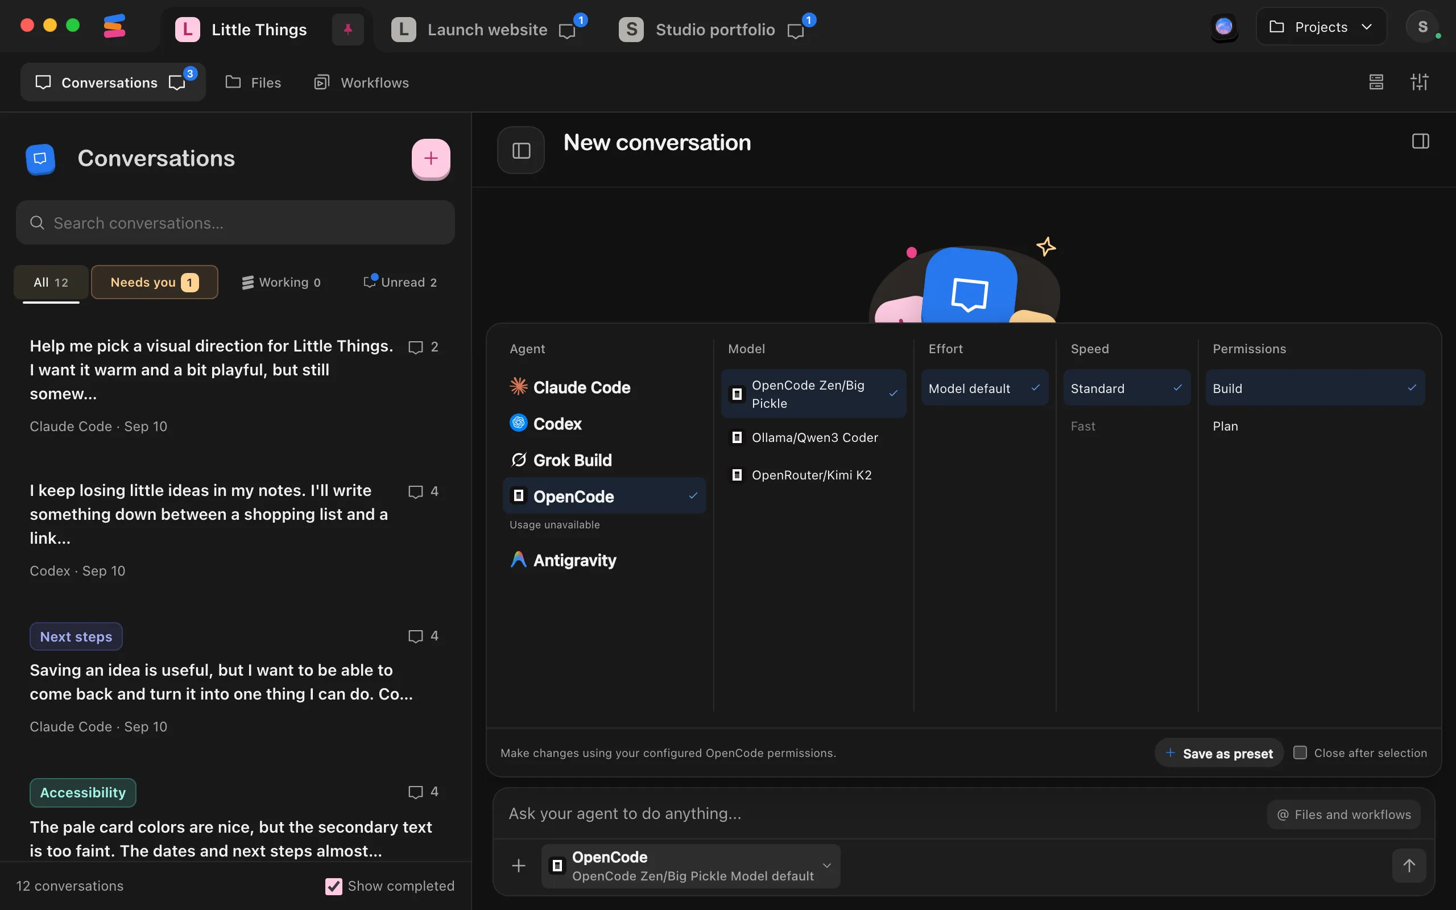Open the Projects dropdown

[x=1321, y=27]
